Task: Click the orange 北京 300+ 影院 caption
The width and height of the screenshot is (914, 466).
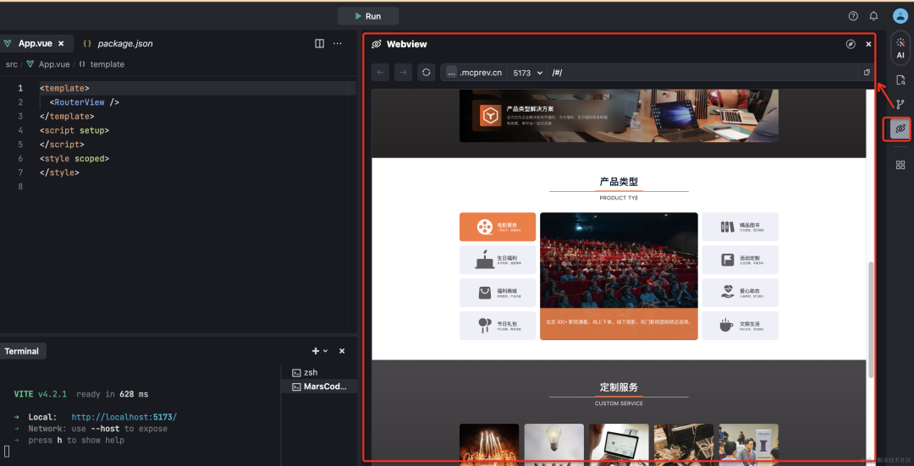Action: [x=619, y=323]
